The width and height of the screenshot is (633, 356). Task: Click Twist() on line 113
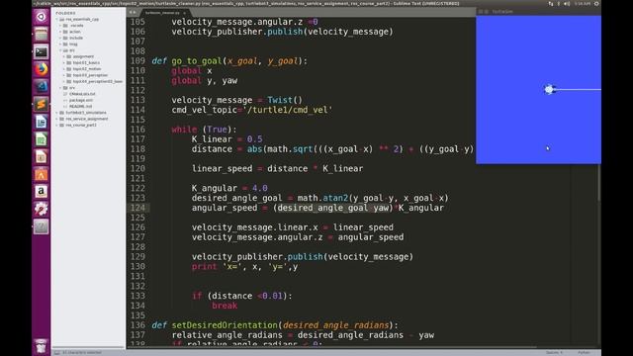point(285,100)
